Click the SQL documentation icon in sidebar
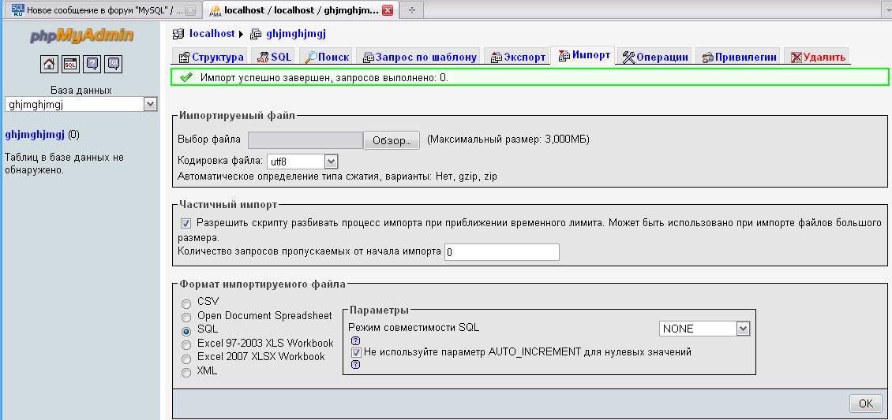Screen dimensions: 892x420 tap(114, 64)
